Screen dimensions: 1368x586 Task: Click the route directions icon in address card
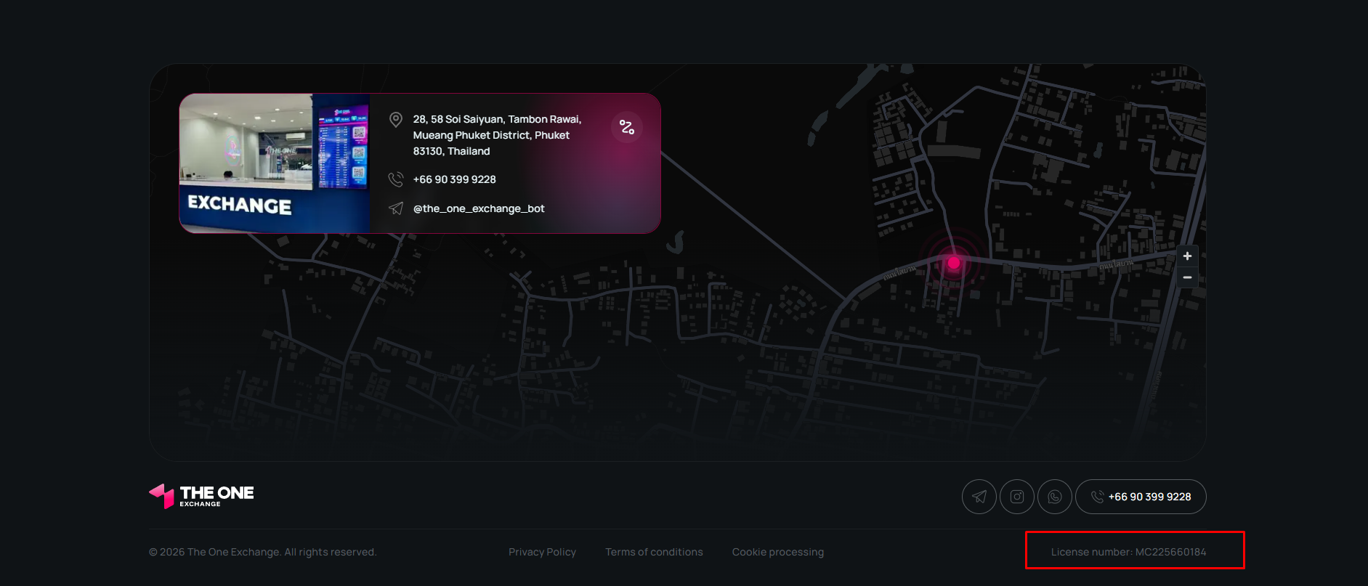click(626, 127)
